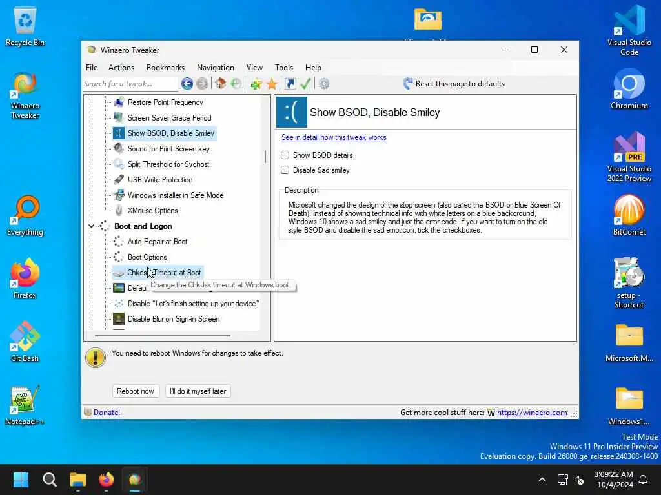Viewport: 661px width, 495px height.
Task: Open File Explorer from the taskbar
Action: coord(78,480)
